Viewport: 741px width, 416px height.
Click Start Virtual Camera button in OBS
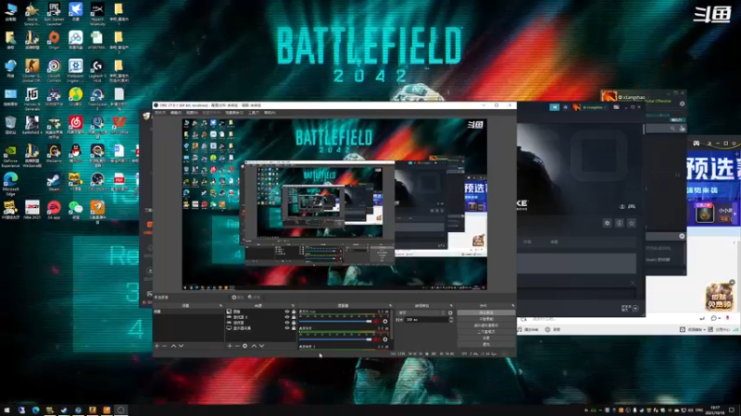(x=486, y=325)
